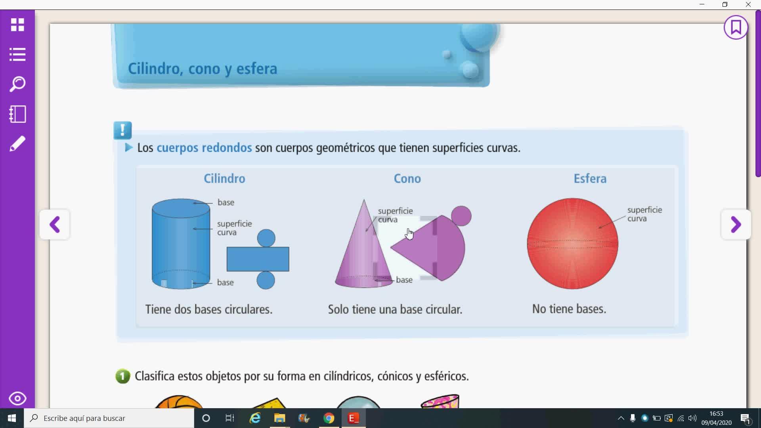This screenshot has height=428, width=761.
Task: Click the blue cylinder illustration
Action: pyautogui.click(x=181, y=243)
